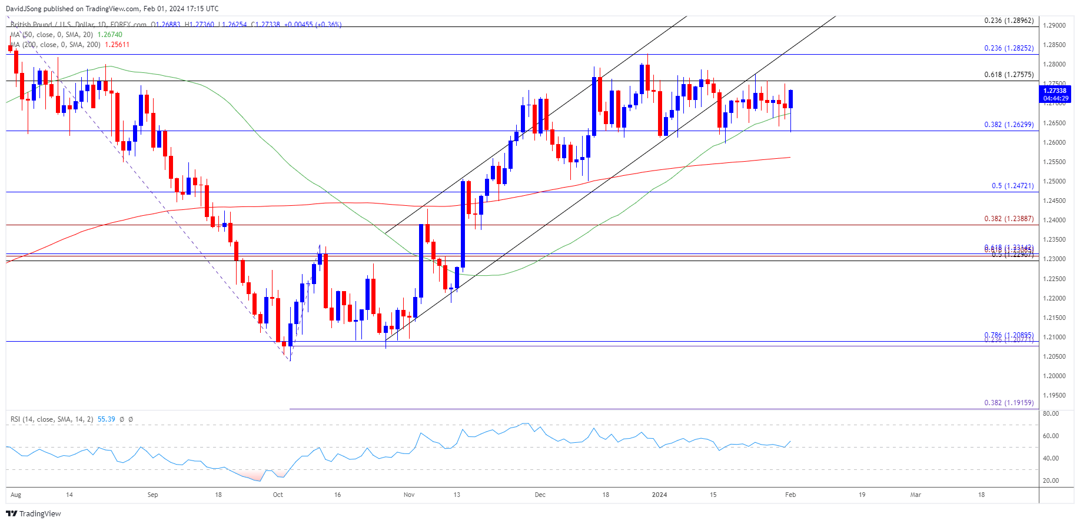The width and height of the screenshot is (1080, 524).
Task: Click the 0.236 (1.28252) Fibonacci label
Action: 1009,48
